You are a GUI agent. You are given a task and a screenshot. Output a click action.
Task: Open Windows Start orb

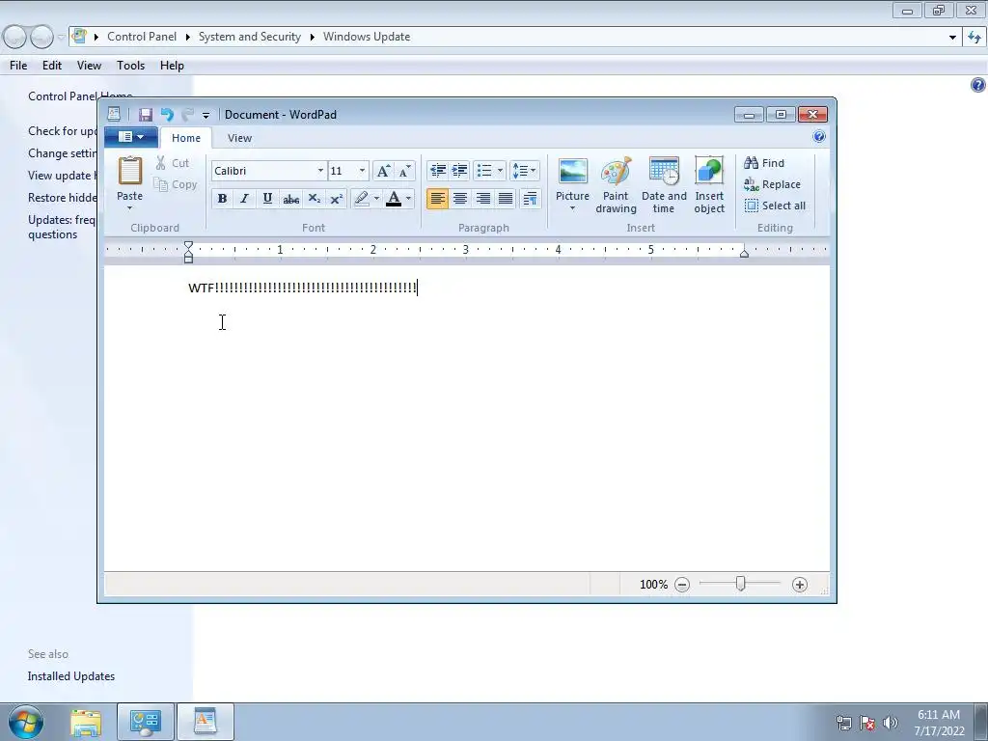pos(26,722)
